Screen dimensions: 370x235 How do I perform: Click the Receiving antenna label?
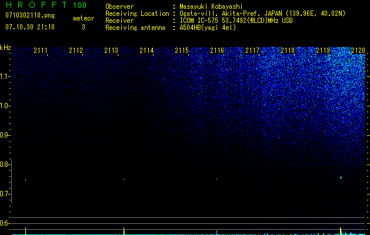tap(135, 28)
